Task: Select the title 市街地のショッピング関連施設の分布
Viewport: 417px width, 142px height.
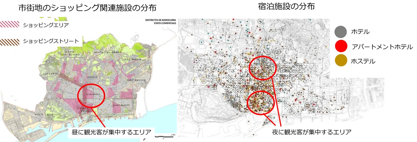Action: click(87, 8)
